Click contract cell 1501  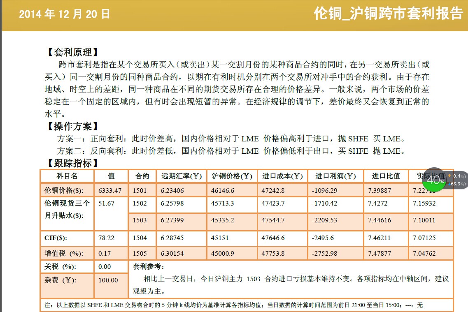tap(140, 190)
